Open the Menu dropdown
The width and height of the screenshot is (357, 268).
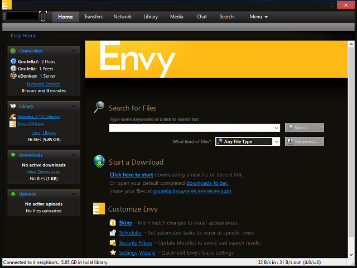[x=258, y=17]
